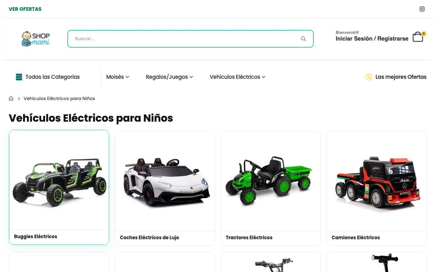Click the Vehículos Eléctricos para Niños page heading
The image size is (435, 272).
tap(91, 118)
